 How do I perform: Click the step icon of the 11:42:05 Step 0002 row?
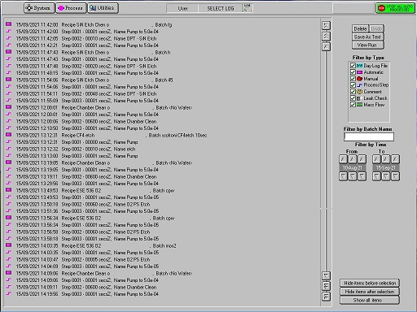coord(9,38)
